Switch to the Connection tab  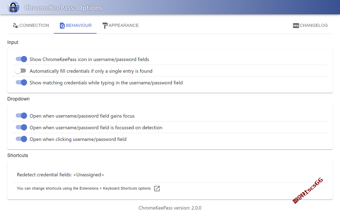pos(31,25)
